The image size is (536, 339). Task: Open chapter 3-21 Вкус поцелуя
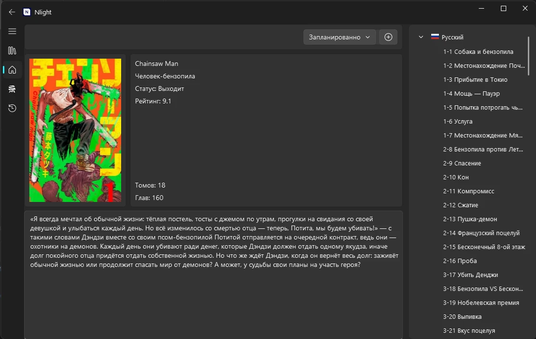469,331
